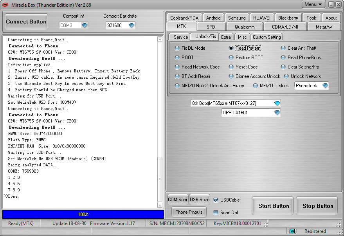The image size is (344, 236).
Task: Click the 100% blue progress bar
Action: click(83, 214)
